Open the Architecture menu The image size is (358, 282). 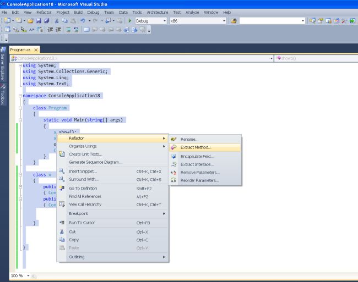[x=158, y=12]
